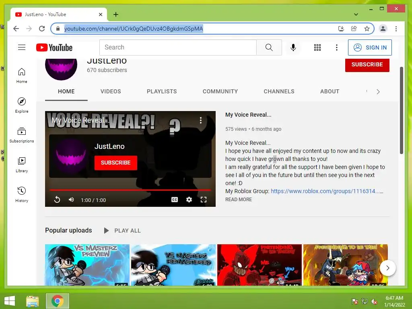Open a new browser tab
Viewport: 412px width, 309px height.
[x=116, y=14]
